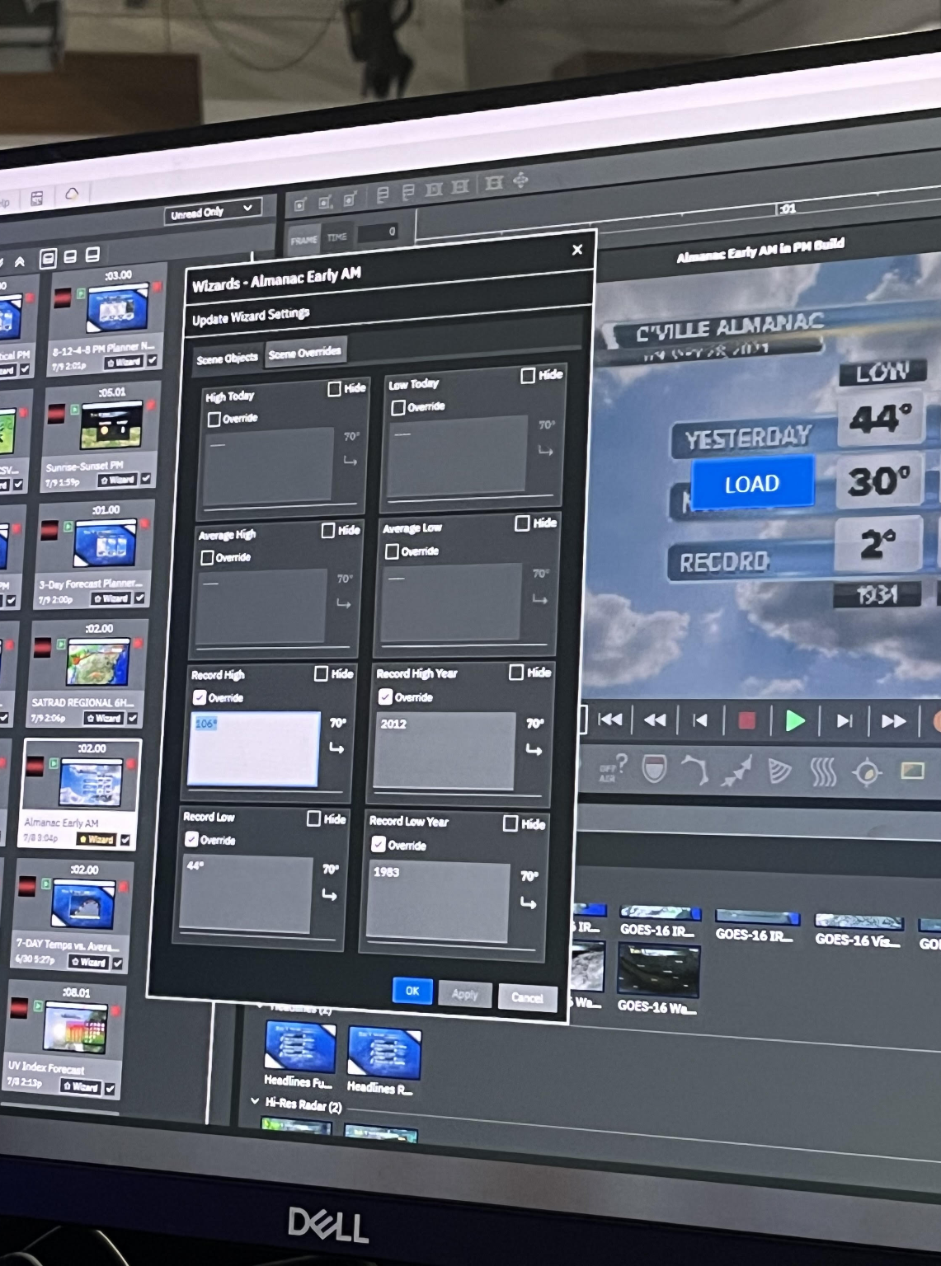Click the double chevron up icon

coord(20,261)
